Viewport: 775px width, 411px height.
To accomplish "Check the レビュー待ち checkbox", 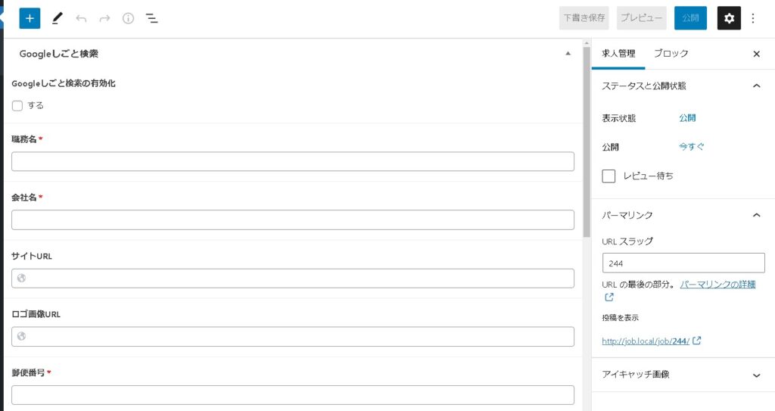I will 608,176.
